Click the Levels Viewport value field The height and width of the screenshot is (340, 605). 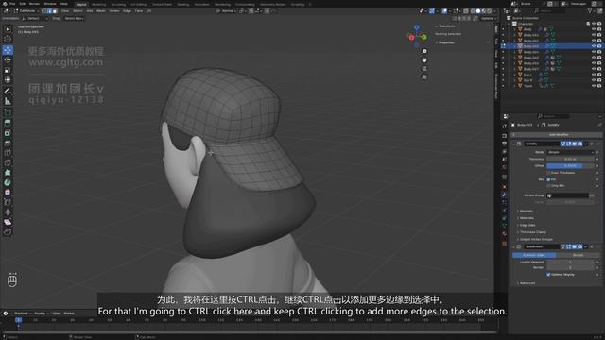click(570, 263)
